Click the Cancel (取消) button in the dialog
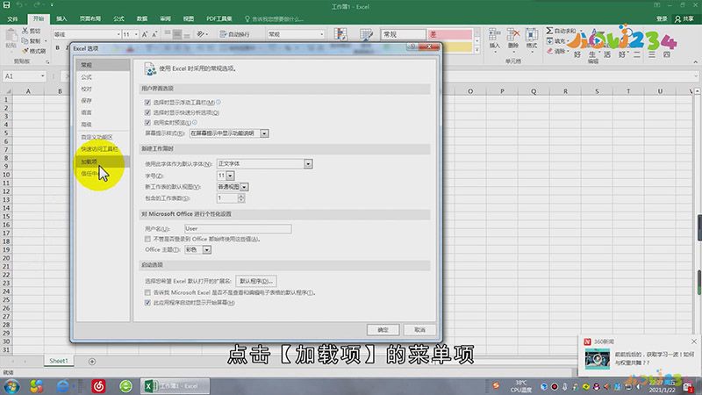Screen dimensions: 702x395 coord(419,330)
